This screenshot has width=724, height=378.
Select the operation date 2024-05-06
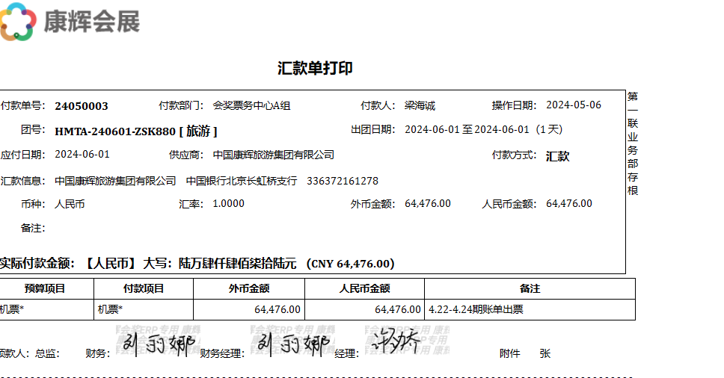point(574,105)
